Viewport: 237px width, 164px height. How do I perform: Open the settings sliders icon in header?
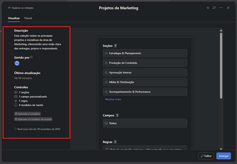point(214,8)
